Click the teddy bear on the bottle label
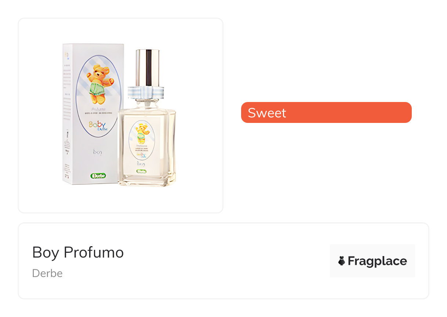 pyautogui.click(x=142, y=134)
